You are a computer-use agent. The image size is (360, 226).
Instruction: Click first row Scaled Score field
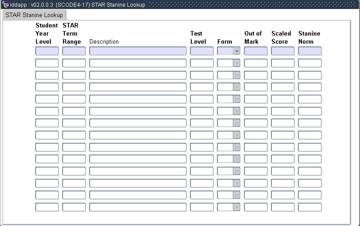[283, 51]
